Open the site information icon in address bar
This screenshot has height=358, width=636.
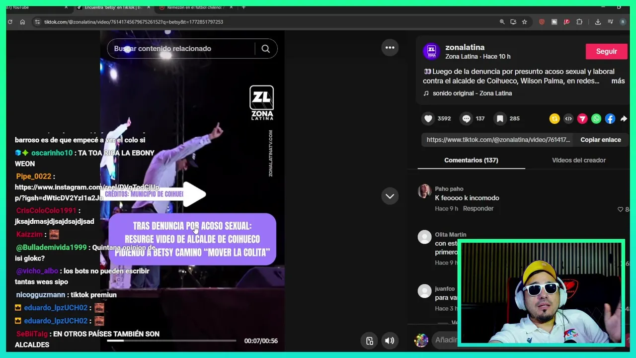click(37, 22)
